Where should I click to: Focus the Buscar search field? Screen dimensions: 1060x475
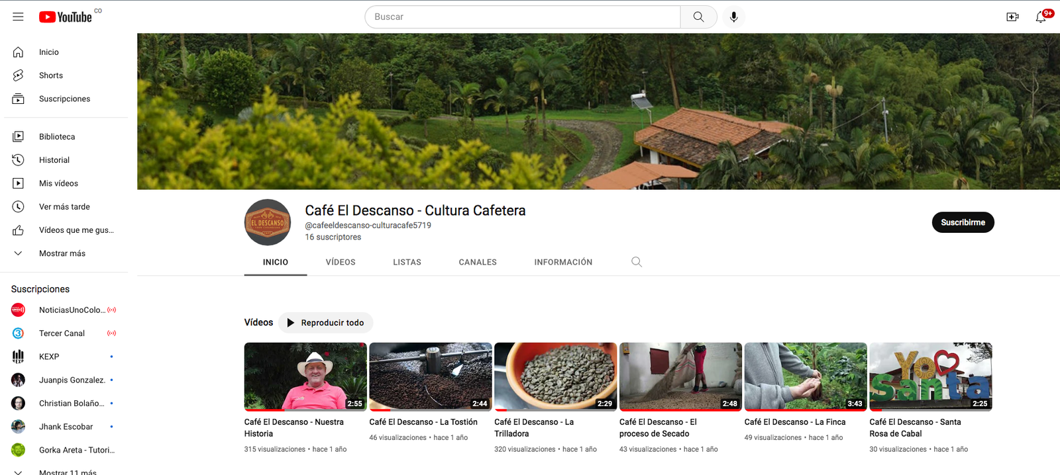click(522, 17)
